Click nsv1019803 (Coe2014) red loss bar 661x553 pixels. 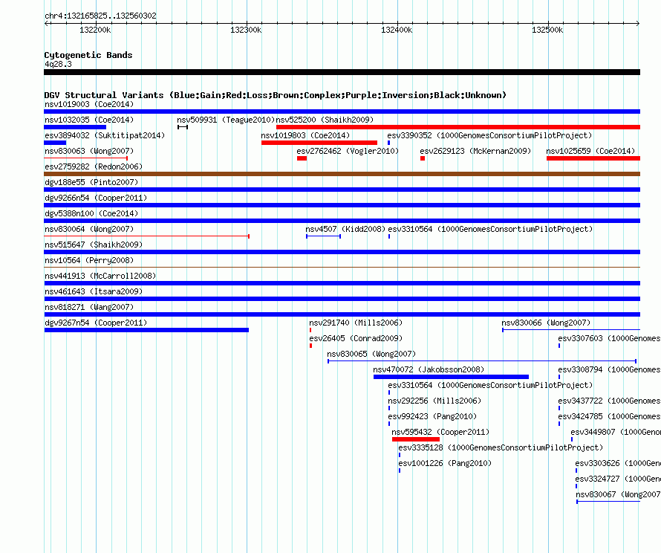pos(319,143)
